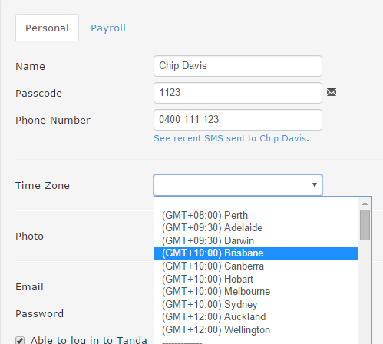The height and width of the screenshot is (344, 383).
Task: Open See recent SMS sent to Chip Davis link
Action: (230, 138)
